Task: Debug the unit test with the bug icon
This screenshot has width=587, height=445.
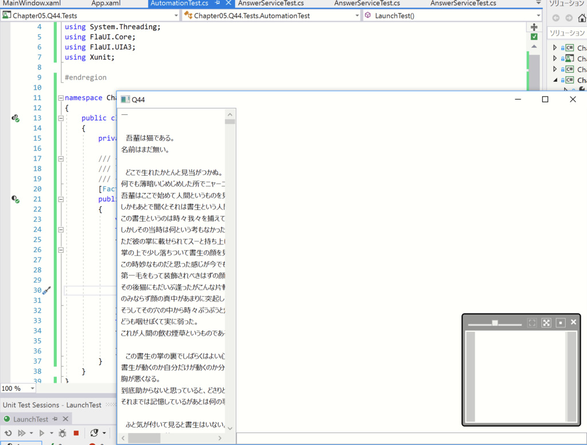Action: 62,433
